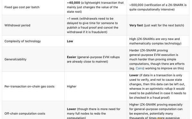Select the 'Withdrawal period' row label

17,25
